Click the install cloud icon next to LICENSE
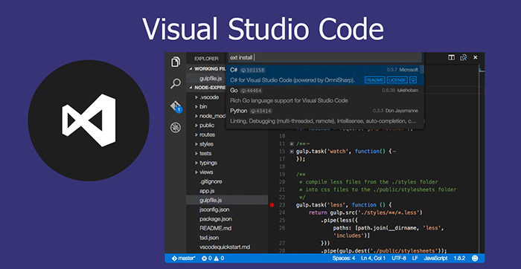The height and width of the screenshot is (269, 521). click(x=413, y=80)
